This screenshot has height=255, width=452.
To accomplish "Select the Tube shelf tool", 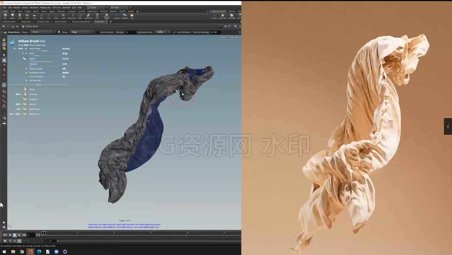I will pos(20,16).
